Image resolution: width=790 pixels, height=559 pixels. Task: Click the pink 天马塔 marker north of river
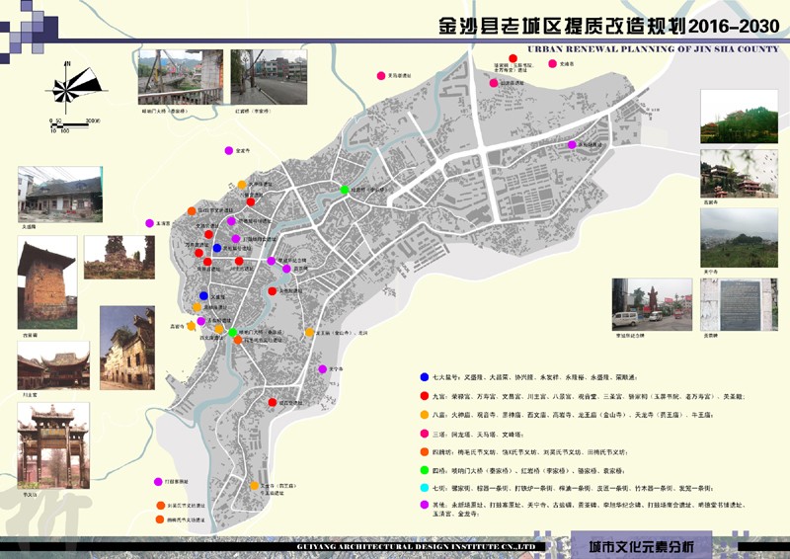pyautogui.click(x=380, y=76)
